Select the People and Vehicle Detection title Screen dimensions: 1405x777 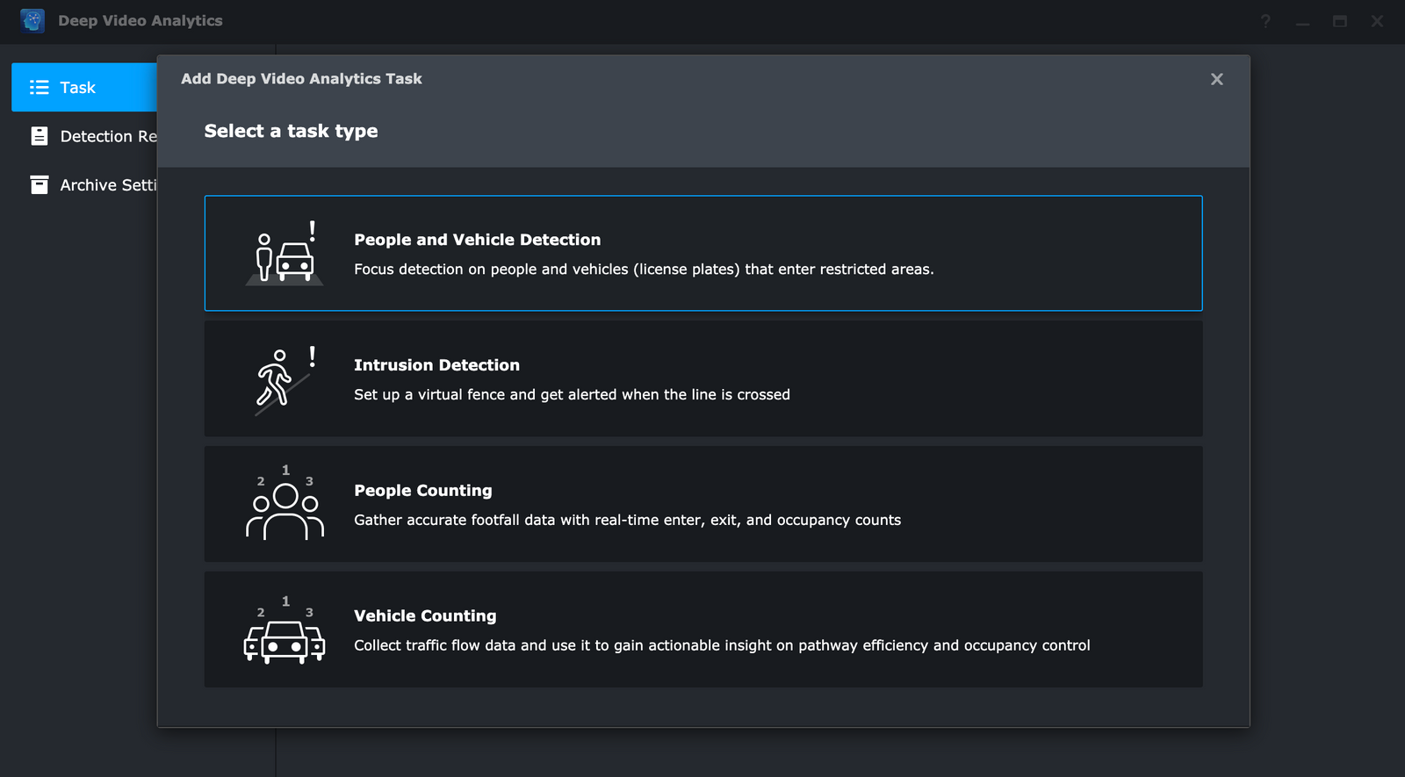tap(477, 240)
